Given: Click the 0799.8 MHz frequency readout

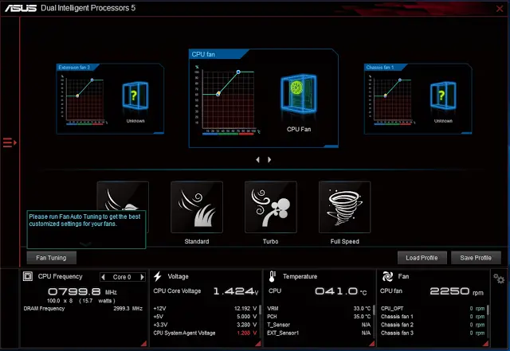Looking at the screenshot, I should tap(82, 291).
